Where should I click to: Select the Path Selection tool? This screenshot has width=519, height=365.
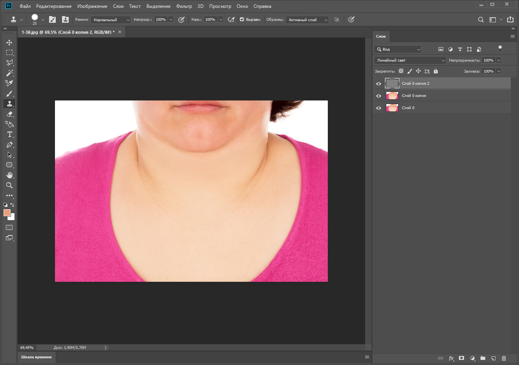[x=9, y=155]
